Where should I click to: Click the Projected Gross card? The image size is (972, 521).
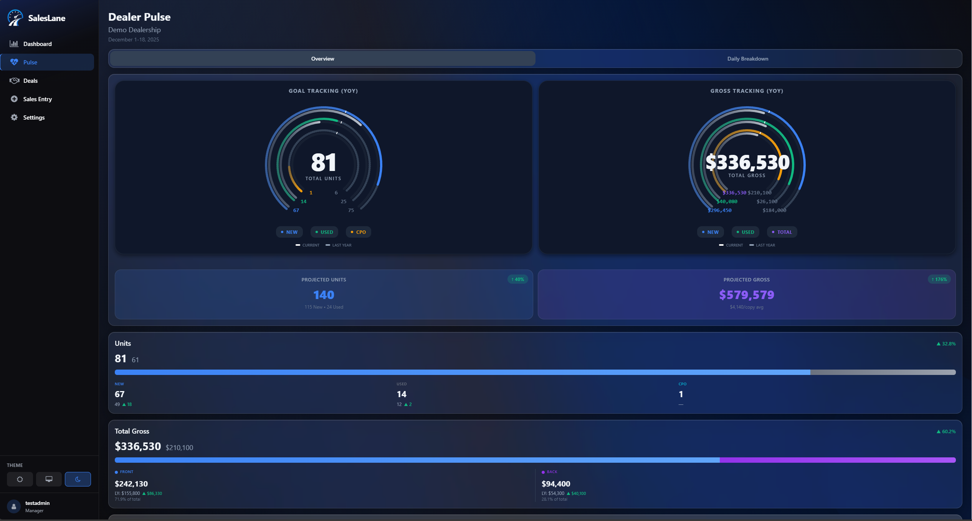tap(746, 294)
